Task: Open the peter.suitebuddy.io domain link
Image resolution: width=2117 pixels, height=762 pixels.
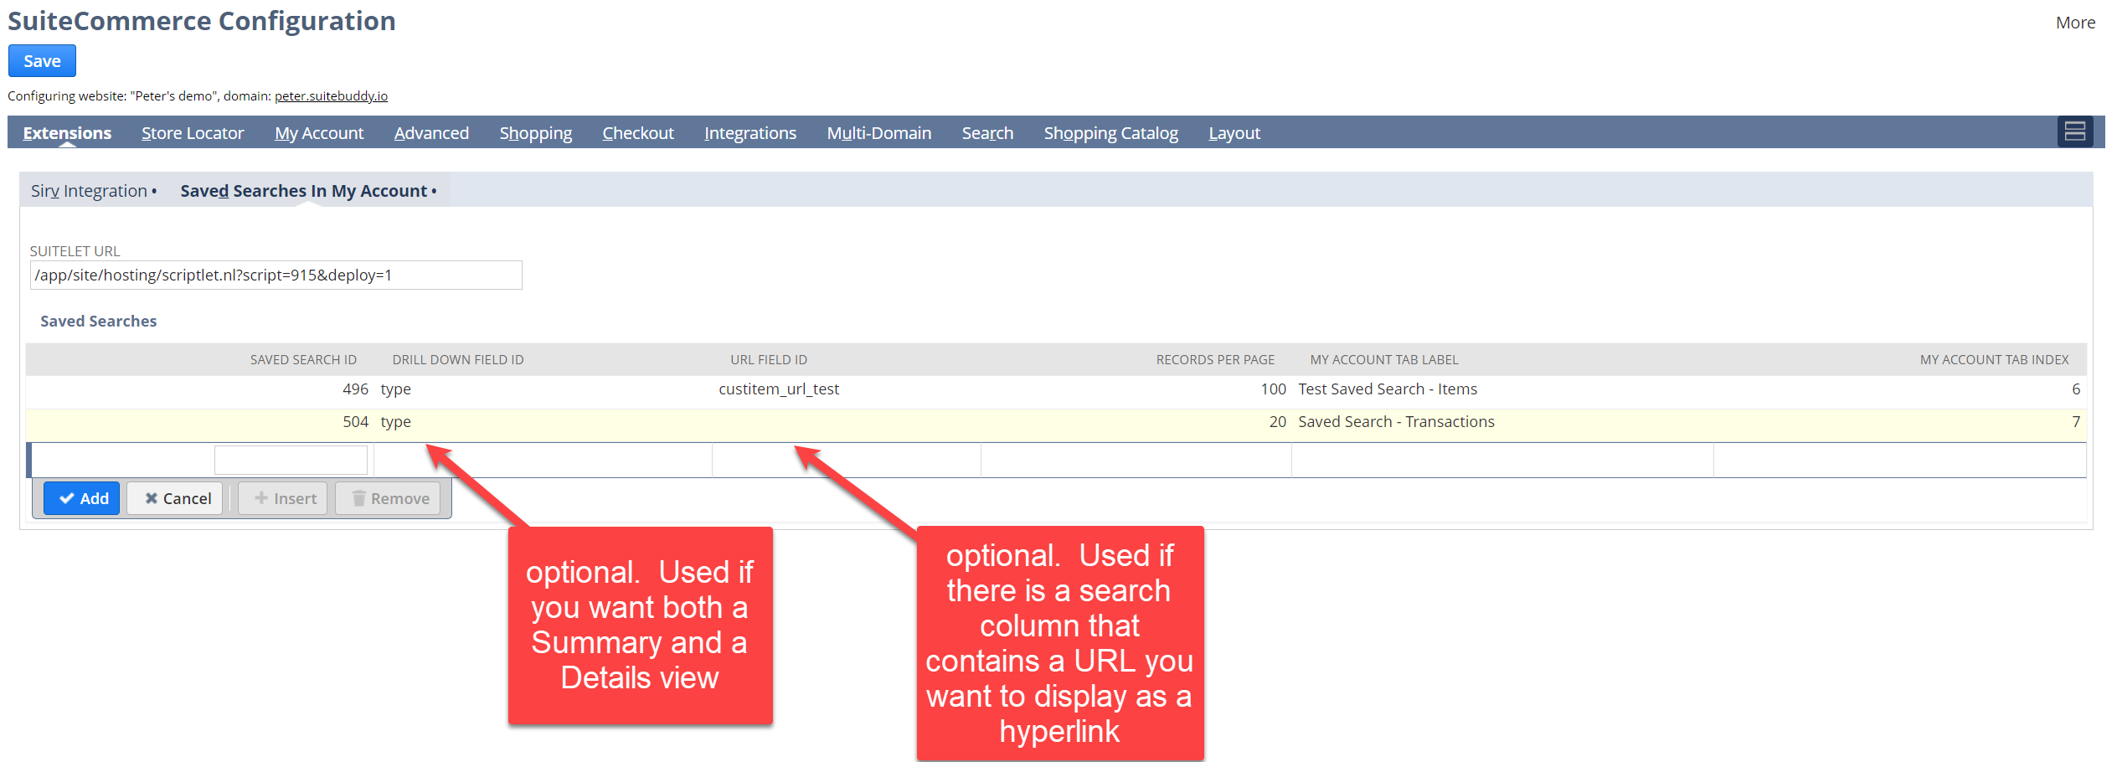Action: pyautogui.click(x=331, y=96)
